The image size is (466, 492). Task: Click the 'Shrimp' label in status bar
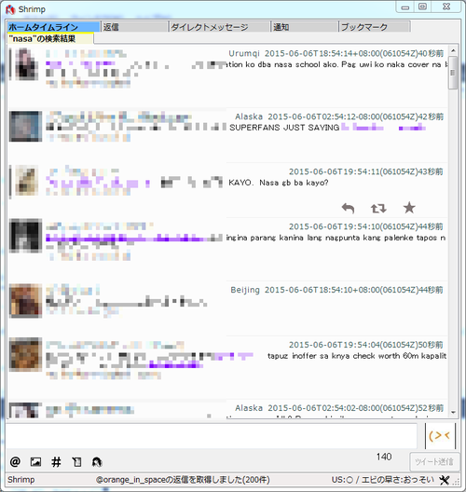pyautogui.click(x=21, y=480)
